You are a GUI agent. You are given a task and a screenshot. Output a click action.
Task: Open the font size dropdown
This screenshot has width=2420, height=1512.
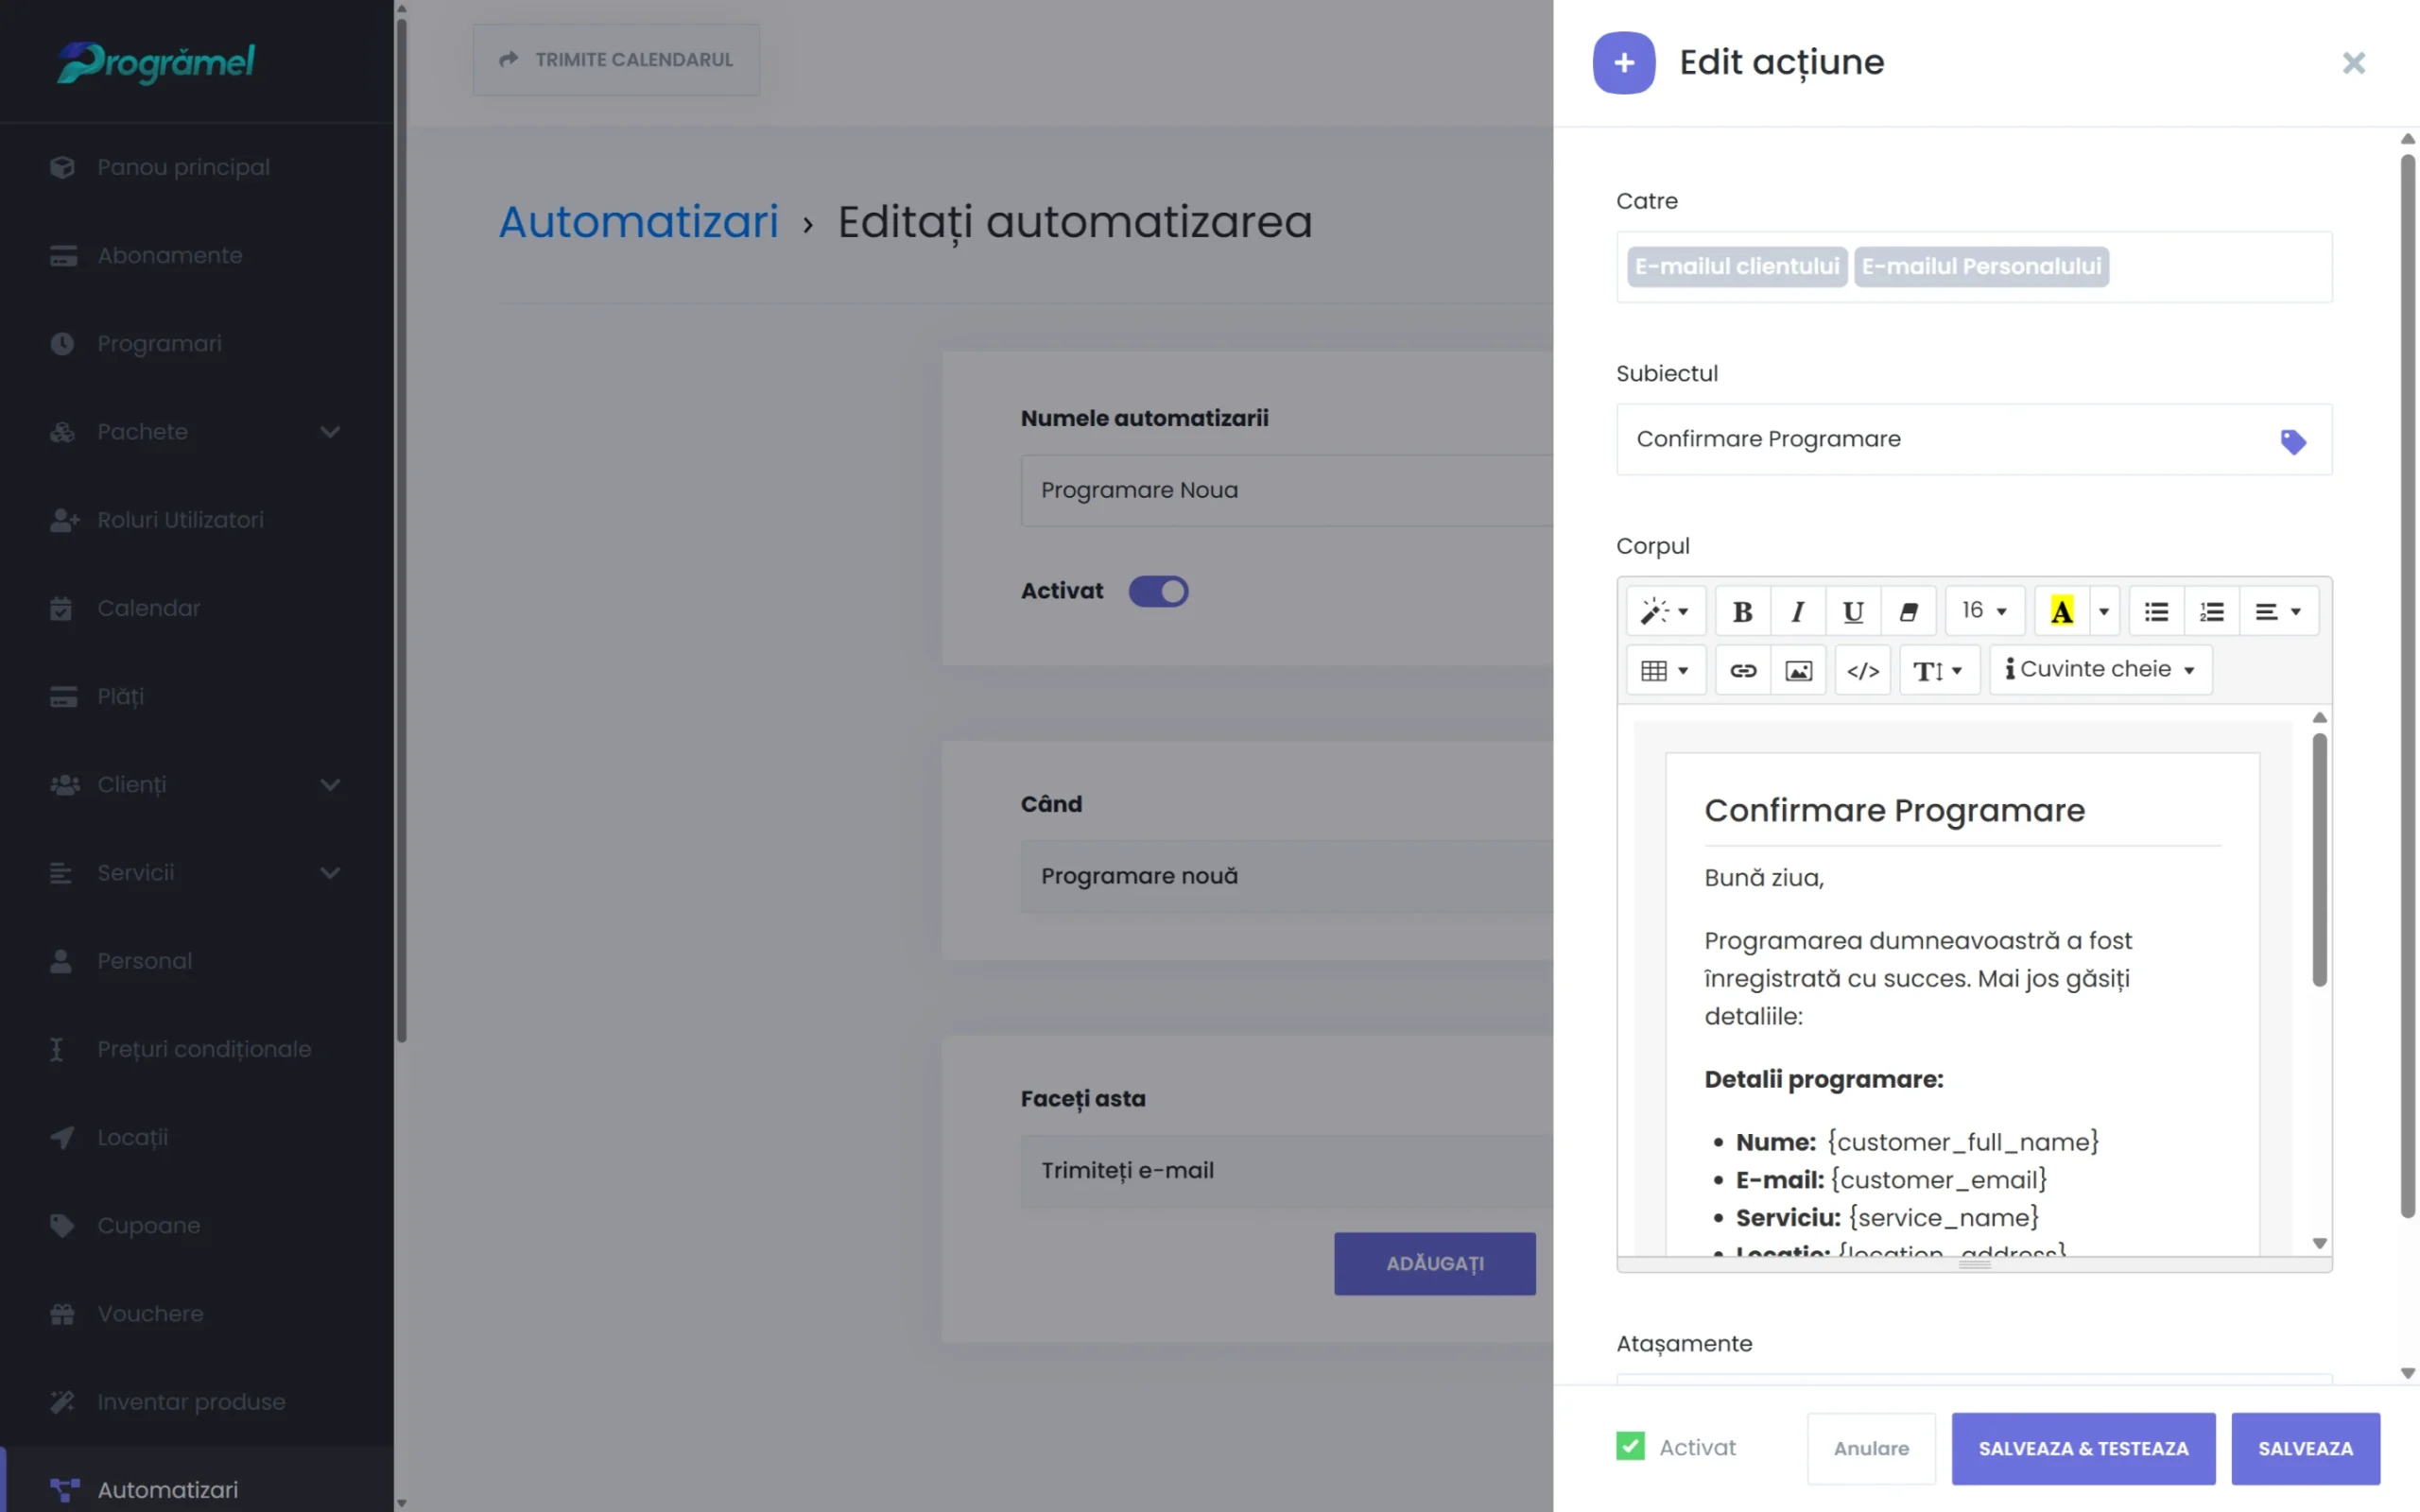point(1984,610)
